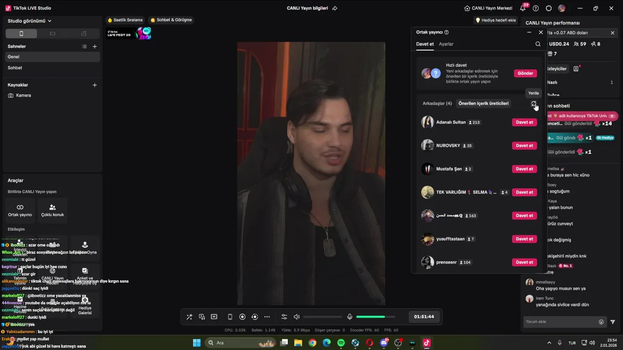This screenshot has width=623, height=350.
Task: Select the Genel scene
Action: coord(53,57)
